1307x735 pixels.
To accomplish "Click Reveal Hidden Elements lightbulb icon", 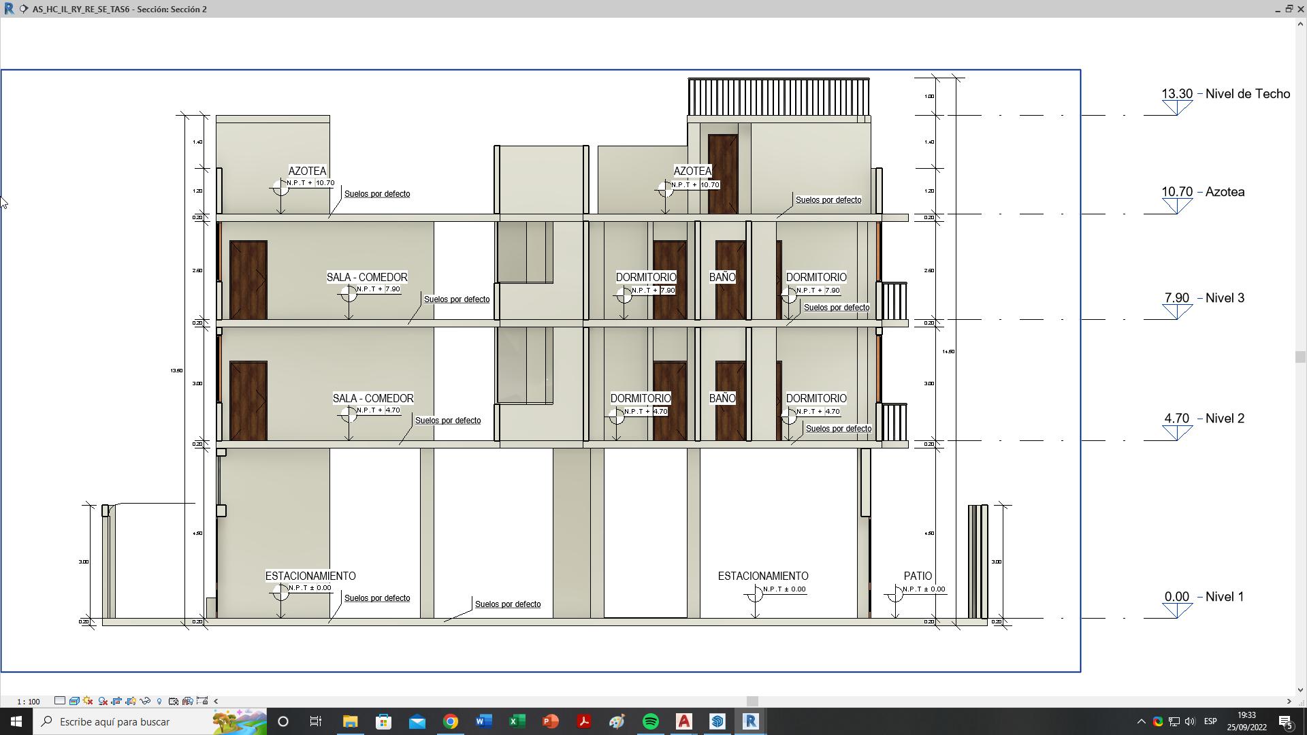I will pyautogui.click(x=159, y=700).
